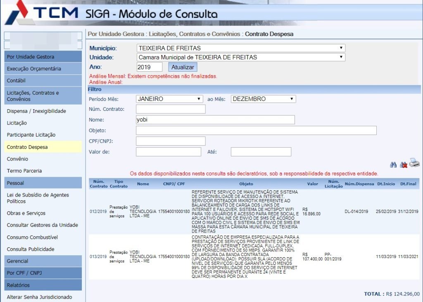Click the Núm. Contrato input field
The width and height of the screenshot is (423, 302).
pos(171,109)
